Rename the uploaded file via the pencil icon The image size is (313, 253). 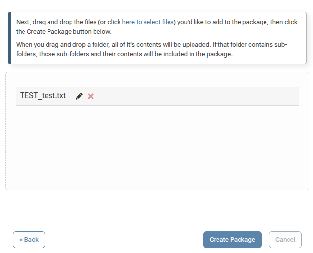click(79, 96)
